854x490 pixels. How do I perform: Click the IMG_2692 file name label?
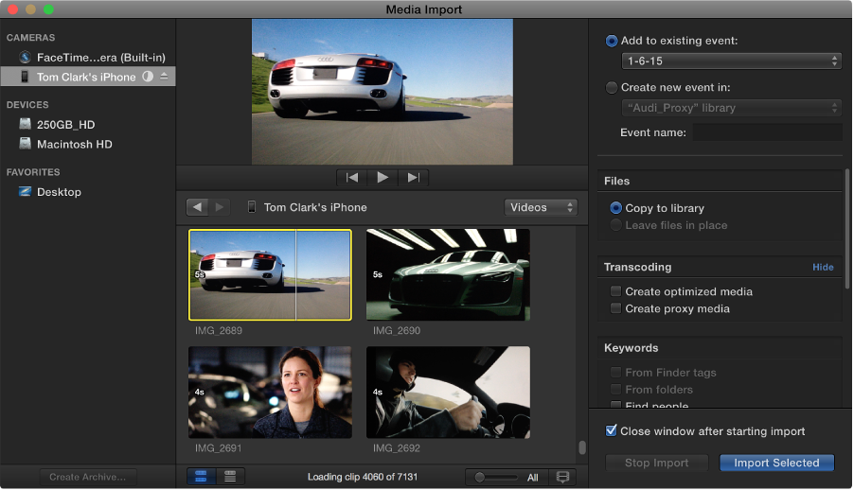point(397,448)
